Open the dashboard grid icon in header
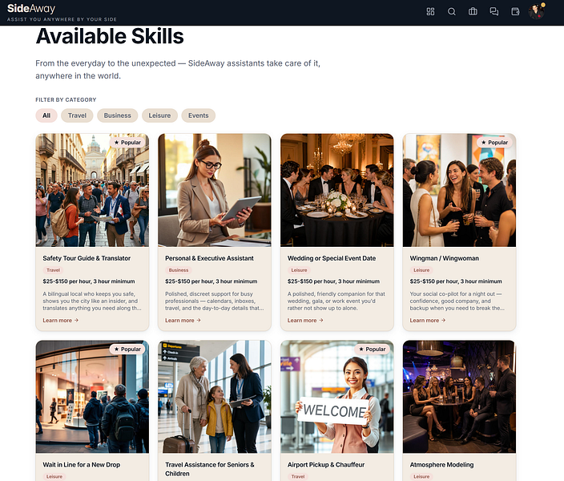Screen dimensions: 564x481 pyautogui.click(x=430, y=11)
